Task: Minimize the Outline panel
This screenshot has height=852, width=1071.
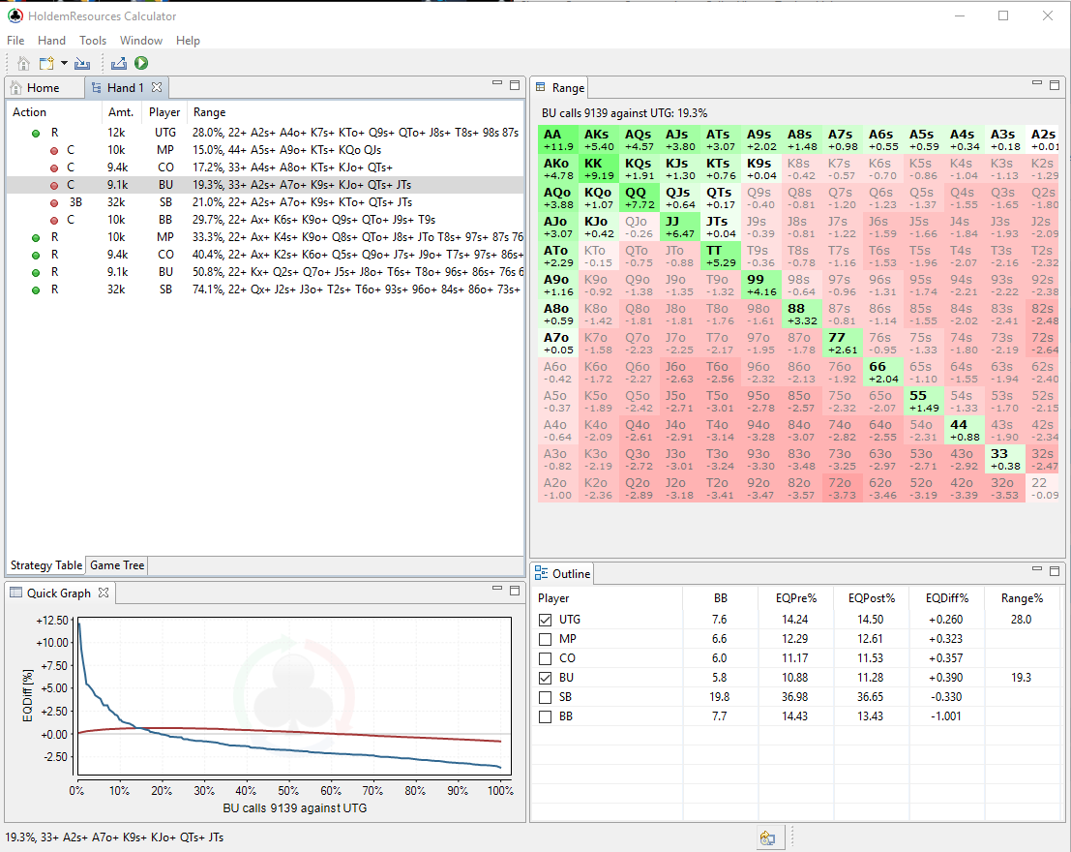Action: [x=1037, y=568]
